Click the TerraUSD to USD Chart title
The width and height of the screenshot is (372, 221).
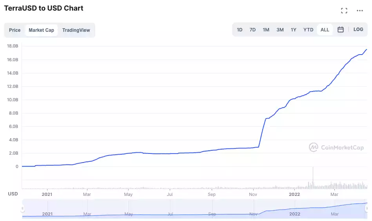(x=44, y=8)
